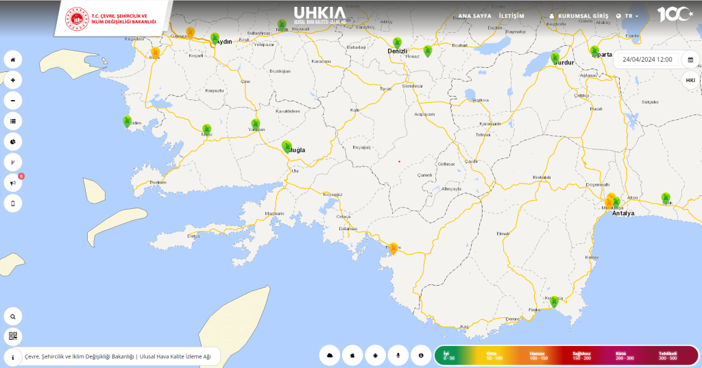Image resolution: width=702 pixels, height=368 pixels.
Task: Select the orange Söke station marker
Action: (156, 53)
